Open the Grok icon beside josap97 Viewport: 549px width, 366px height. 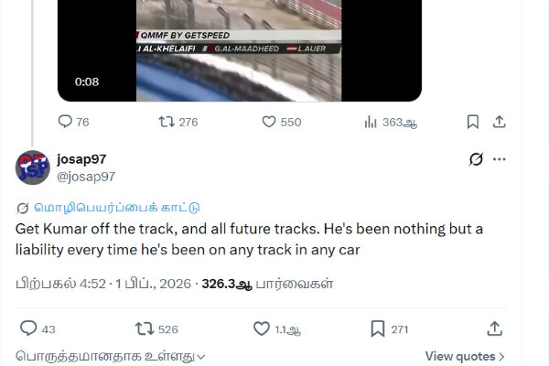[x=476, y=159]
